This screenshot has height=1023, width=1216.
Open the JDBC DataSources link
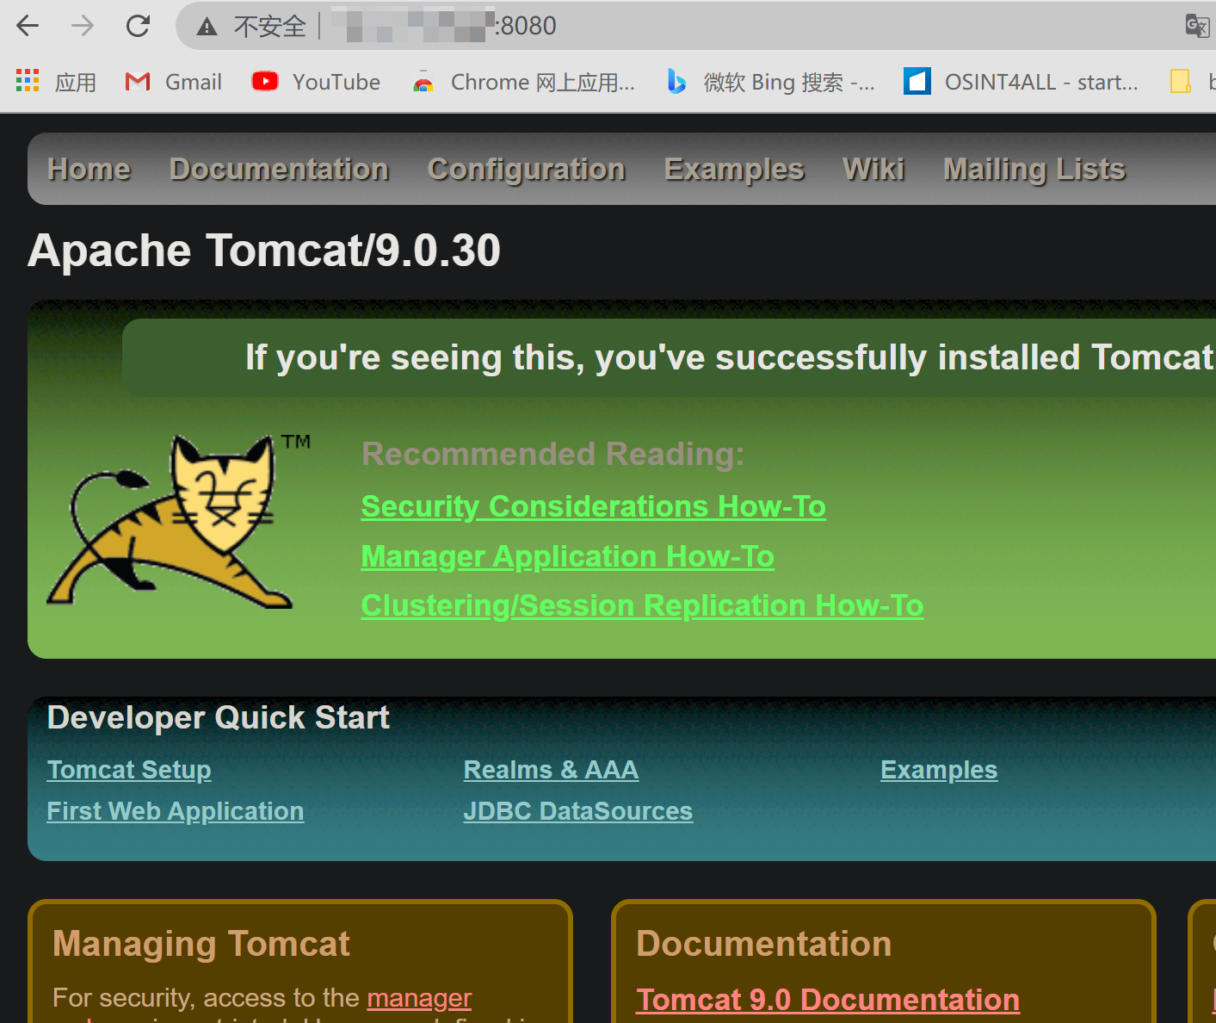(578, 811)
